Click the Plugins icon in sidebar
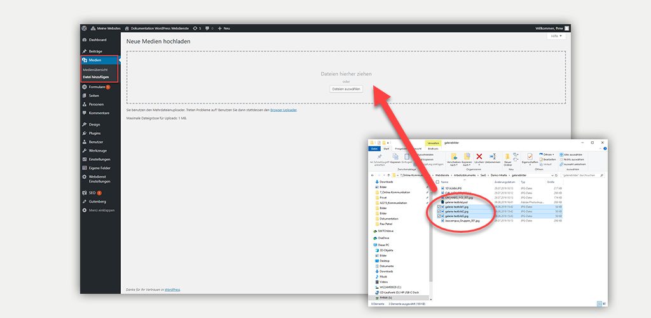 (x=85, y=134)
